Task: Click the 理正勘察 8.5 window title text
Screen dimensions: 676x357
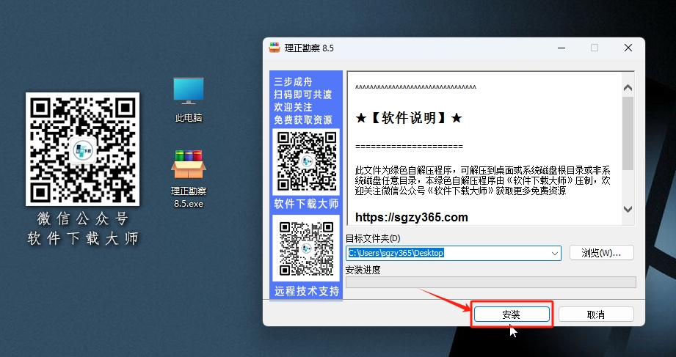Action: (x=309, y=48)
